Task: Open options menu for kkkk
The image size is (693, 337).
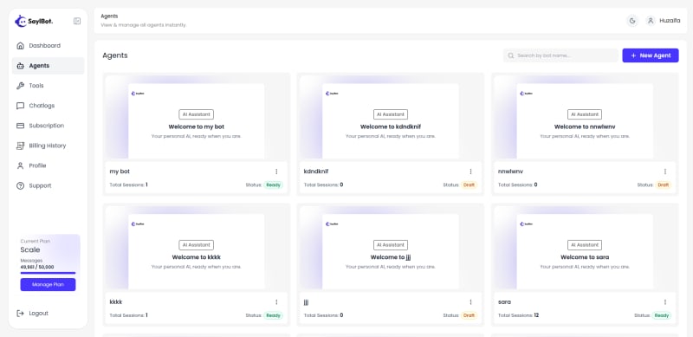Action: pos(276,302)
